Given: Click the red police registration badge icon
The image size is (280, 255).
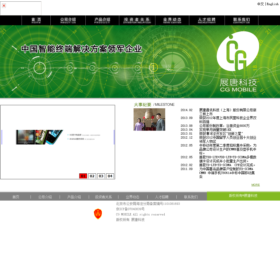Looking at the screenshot, I should coord(98,214).
